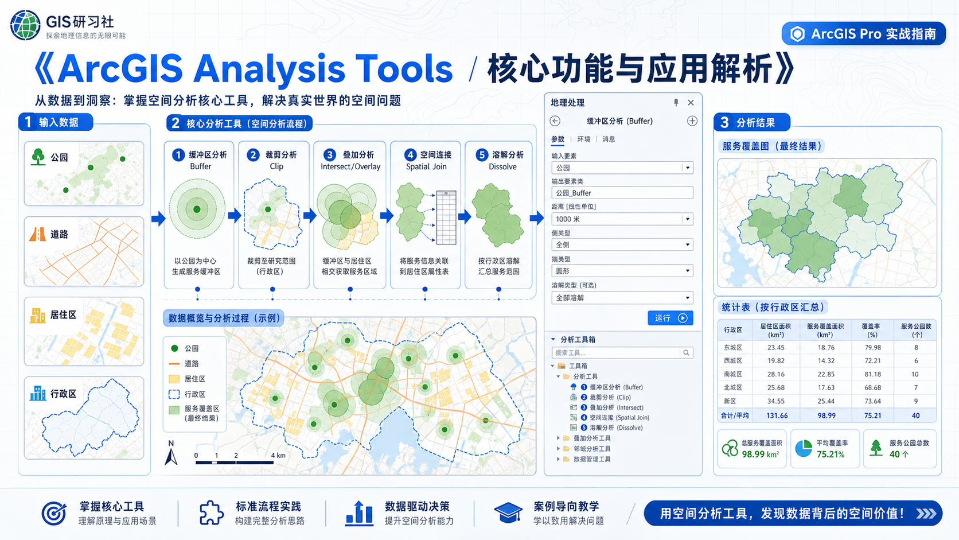This screenshot has height=540, width=959.
Task: Click the magnifier icon in tool search box
Action: pos(686,352)
